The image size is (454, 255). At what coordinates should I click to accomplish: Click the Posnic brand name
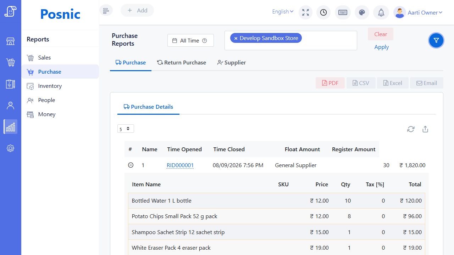pos(60,14)
